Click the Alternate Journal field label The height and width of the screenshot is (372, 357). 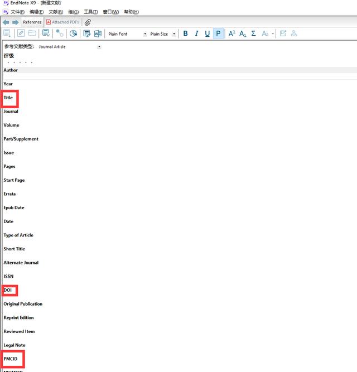pos(21,263)
